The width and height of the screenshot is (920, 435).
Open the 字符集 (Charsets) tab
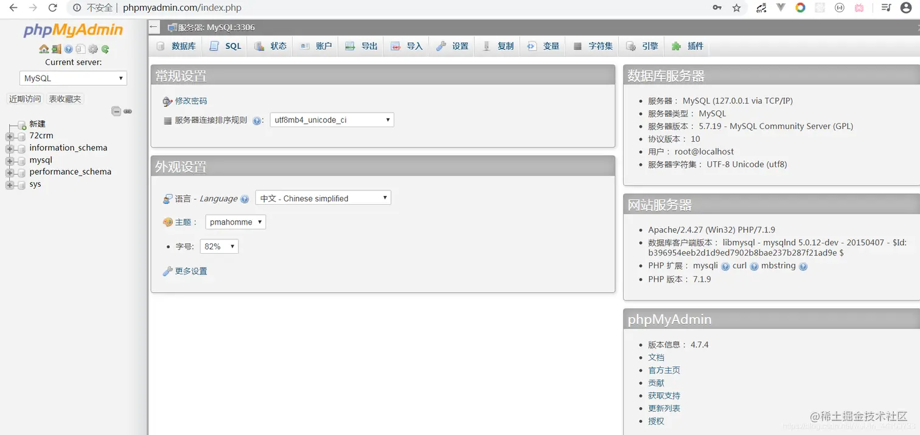click(593, 46)
